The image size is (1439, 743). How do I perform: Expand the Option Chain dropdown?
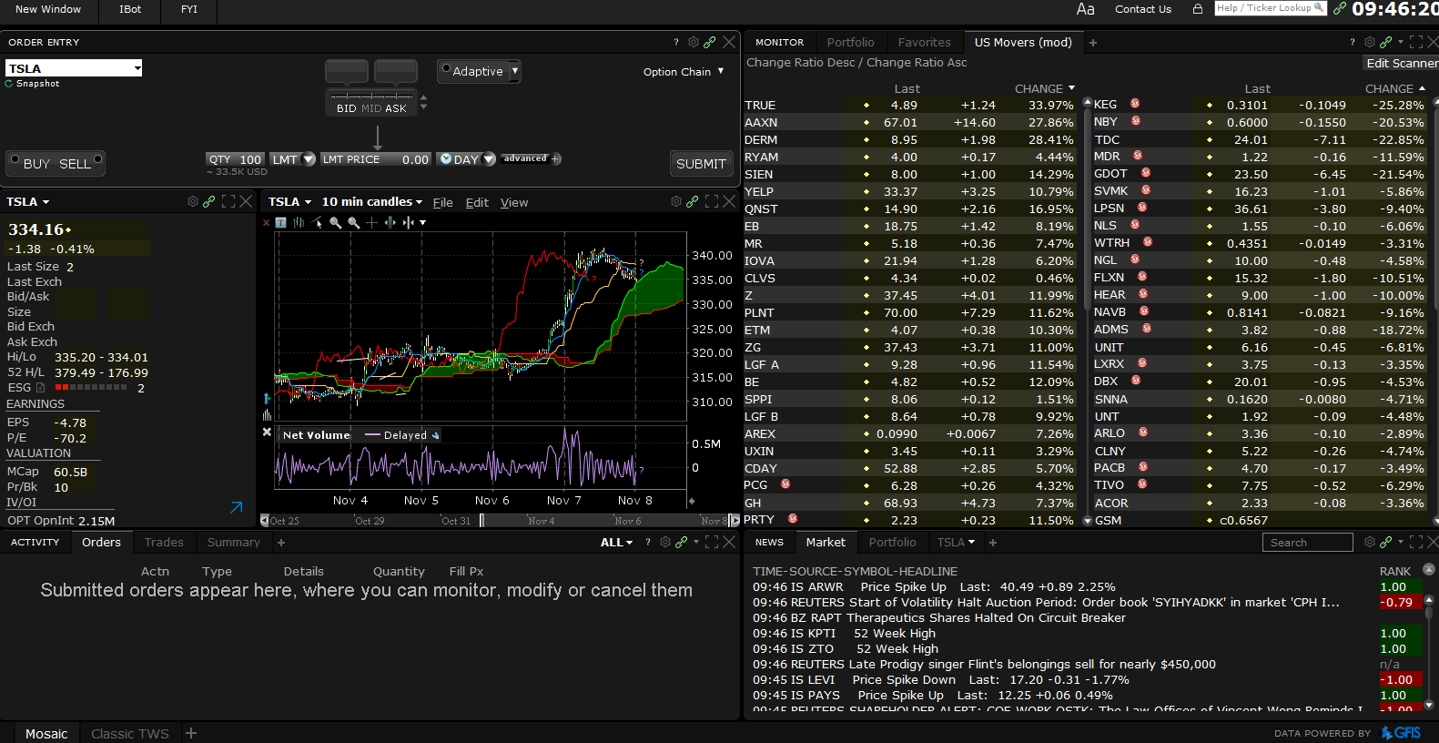[721, 71]
